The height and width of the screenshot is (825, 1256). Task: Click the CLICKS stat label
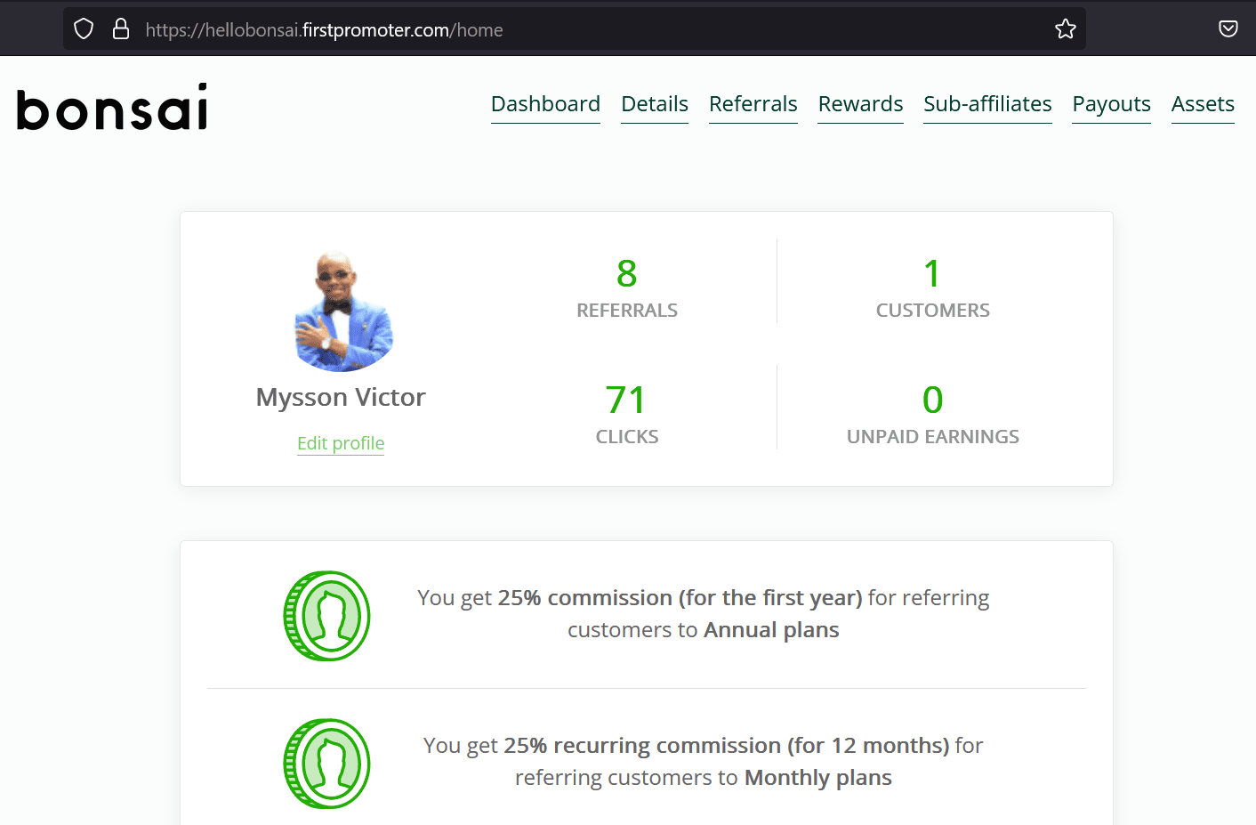click(627, 437)
